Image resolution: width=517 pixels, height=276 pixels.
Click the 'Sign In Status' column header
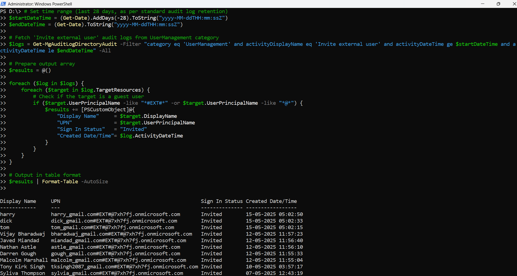tap(222, 201)
